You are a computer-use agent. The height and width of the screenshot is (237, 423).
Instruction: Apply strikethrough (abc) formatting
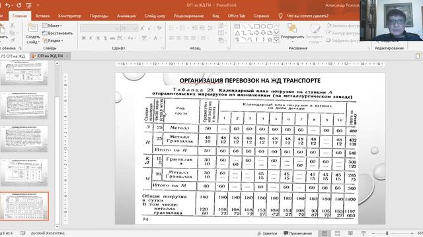point(112,38)
